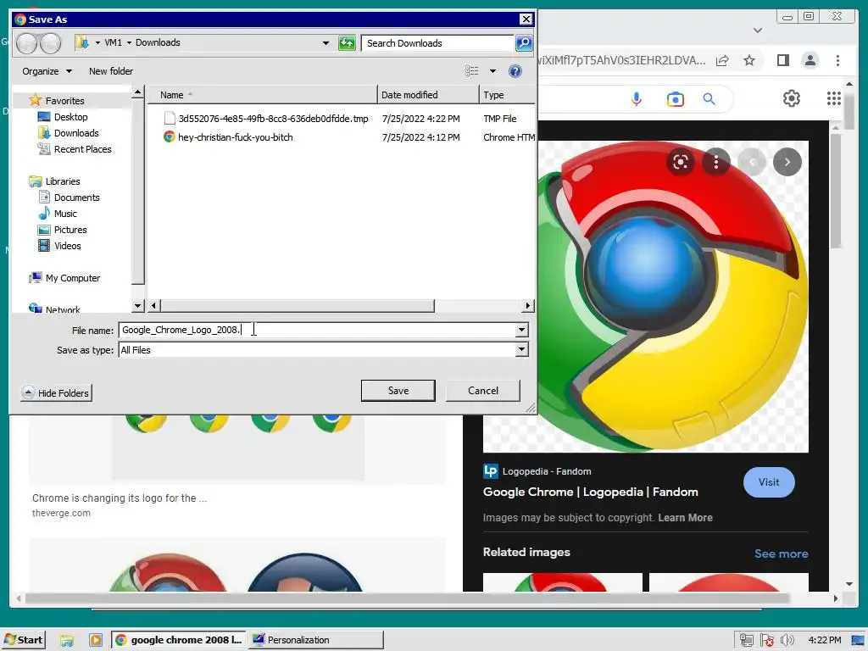Refresh the Downloads folder view
This screenshot has width=868, height=651.
point(347,43)
